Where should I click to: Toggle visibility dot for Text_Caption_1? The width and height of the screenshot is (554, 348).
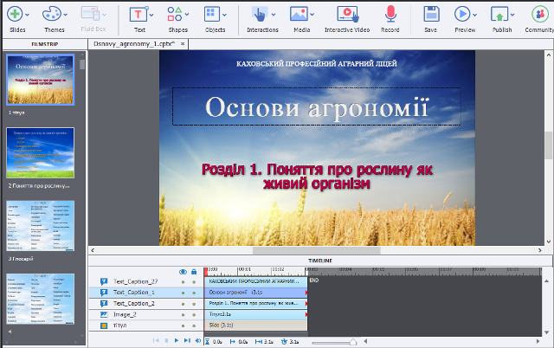click(183, 293)
